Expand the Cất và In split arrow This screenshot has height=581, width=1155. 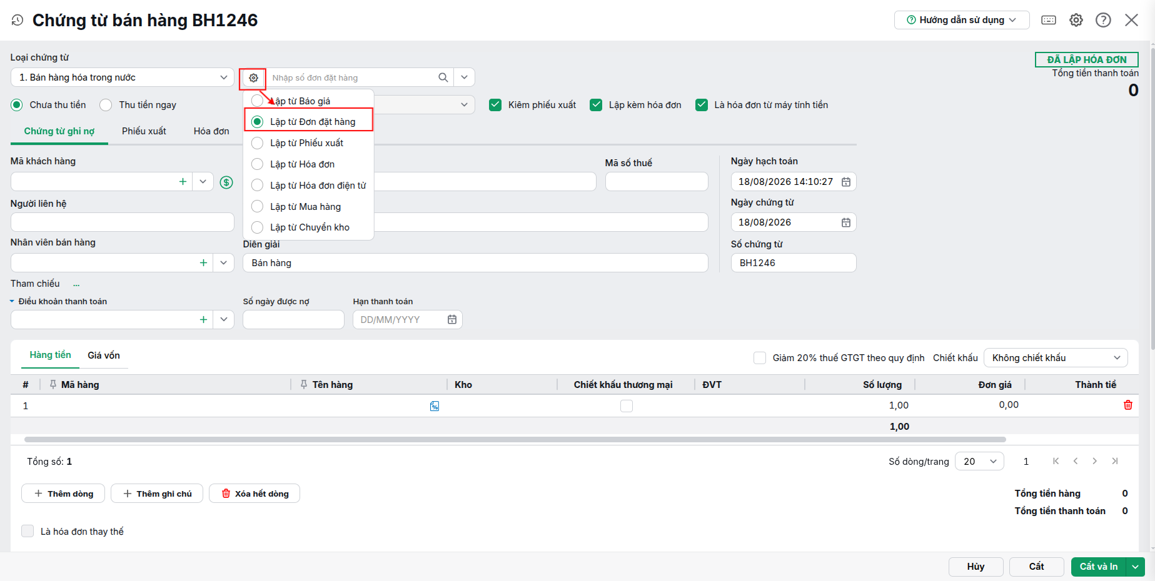[1136, 567]
